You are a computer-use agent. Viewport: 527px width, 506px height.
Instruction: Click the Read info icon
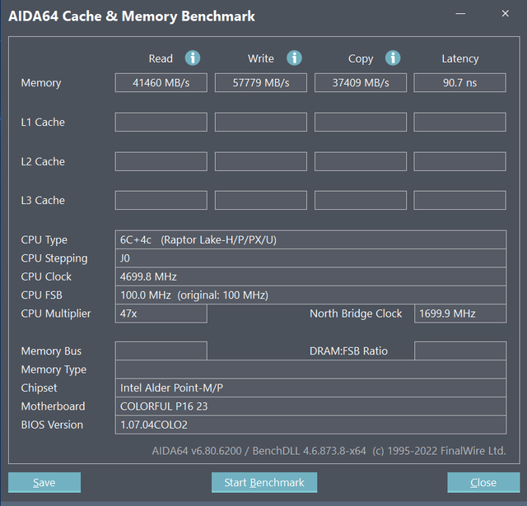[x=193, y=58]
